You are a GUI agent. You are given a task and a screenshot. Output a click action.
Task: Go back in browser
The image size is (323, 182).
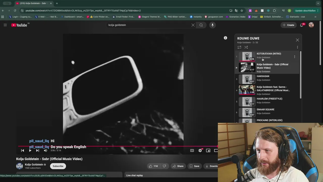(x=3, y=11)
